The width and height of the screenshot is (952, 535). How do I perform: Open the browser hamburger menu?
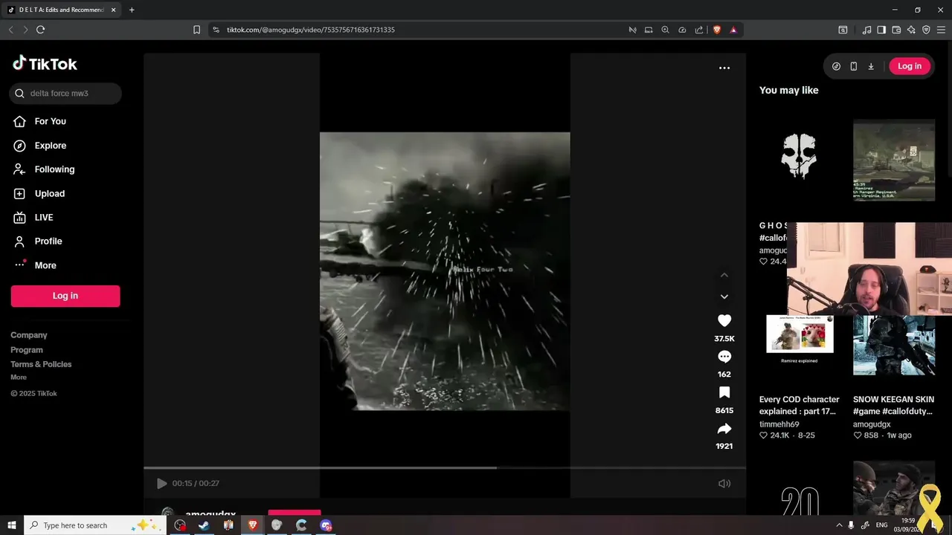pos(941,30)
